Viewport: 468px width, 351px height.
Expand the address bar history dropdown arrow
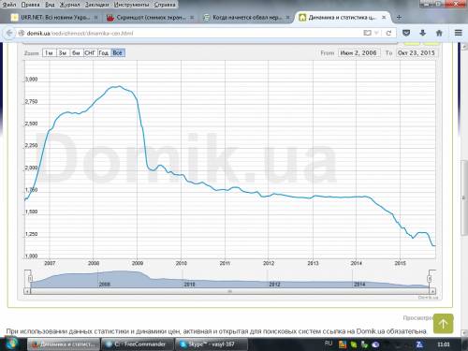[376, 33]
